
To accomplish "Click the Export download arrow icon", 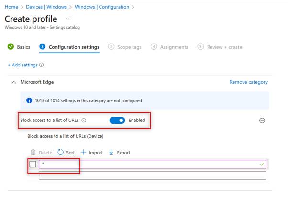I will click(x=111, y=153).
